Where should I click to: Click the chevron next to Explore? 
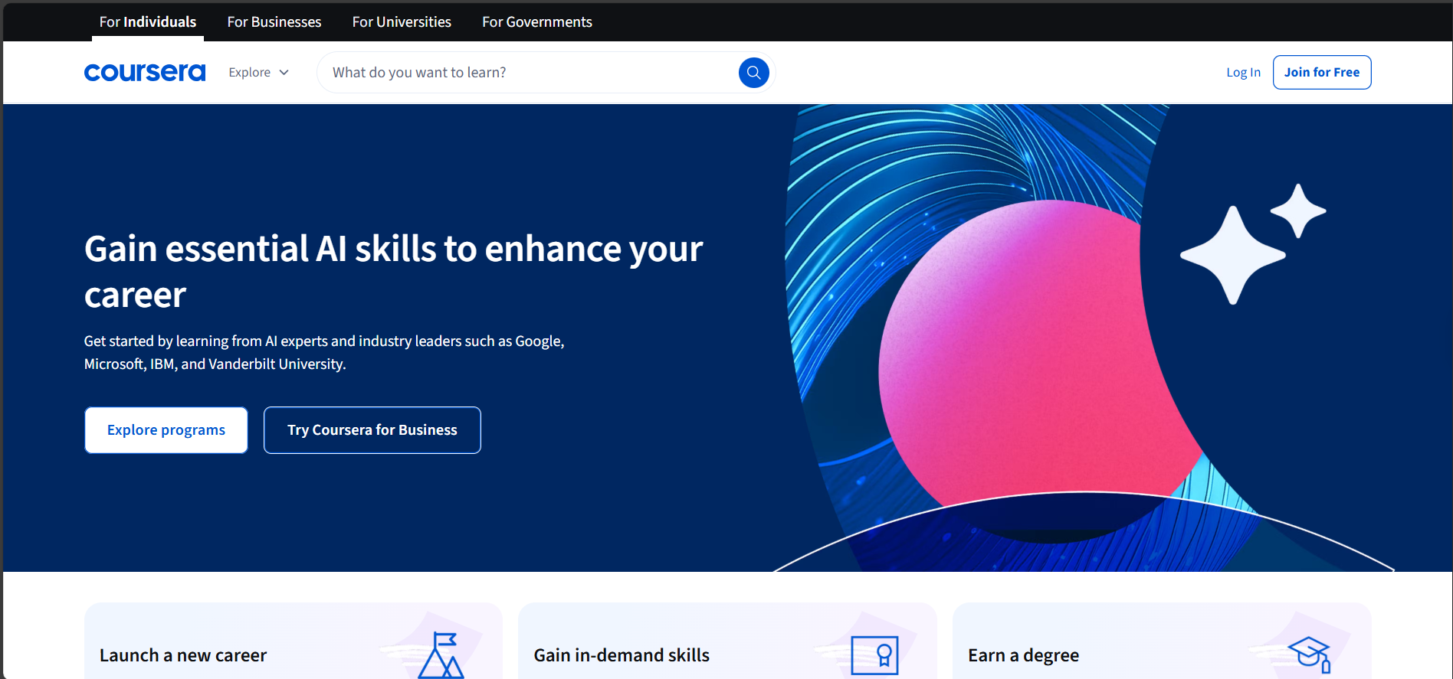(x=284, y=73)
